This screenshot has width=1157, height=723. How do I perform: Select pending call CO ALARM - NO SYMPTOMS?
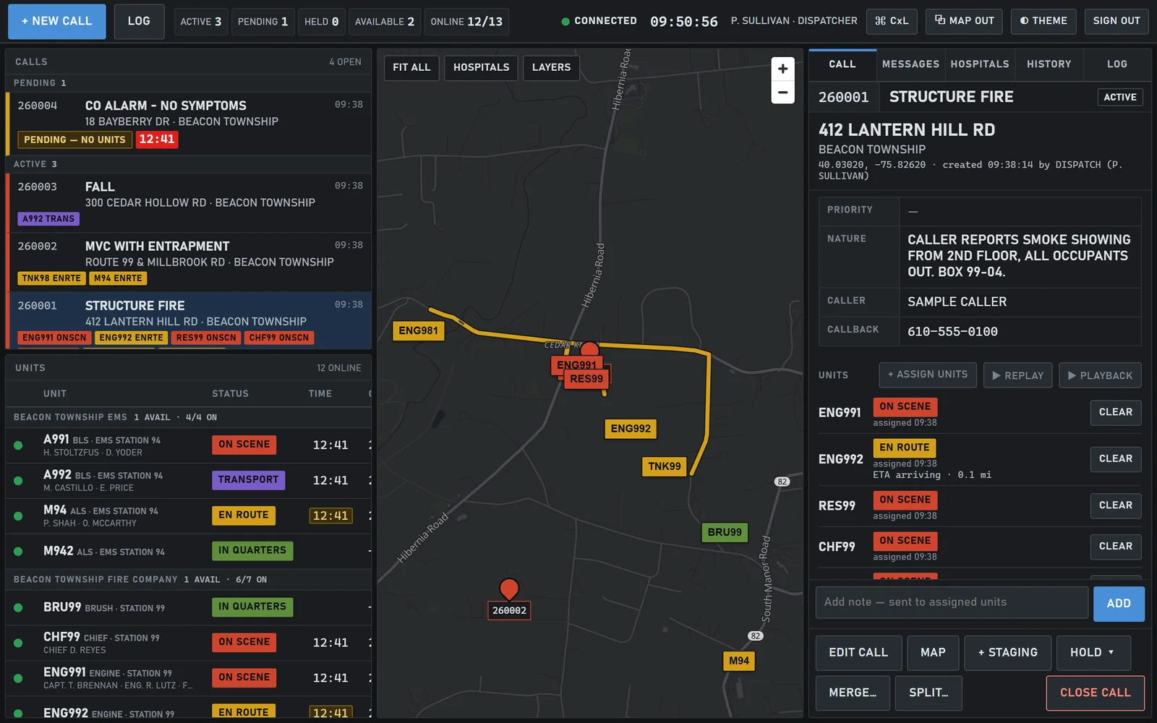tap(189, 123)
